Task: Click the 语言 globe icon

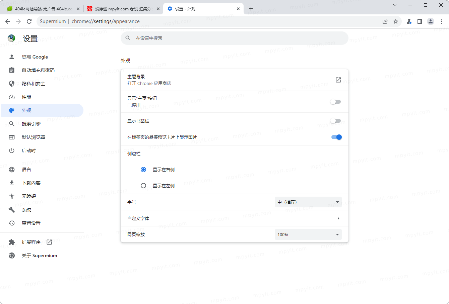Action: click(12, 170)
